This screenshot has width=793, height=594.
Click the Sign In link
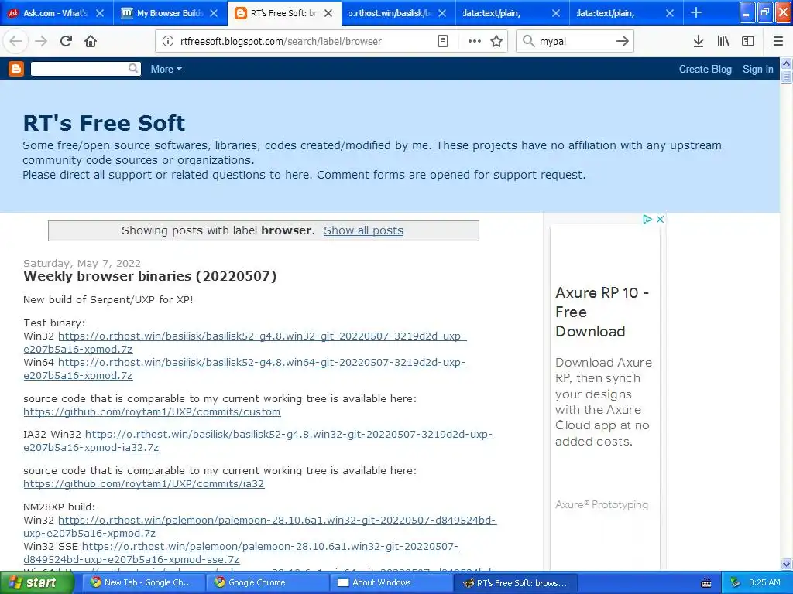tap(757, 69)
